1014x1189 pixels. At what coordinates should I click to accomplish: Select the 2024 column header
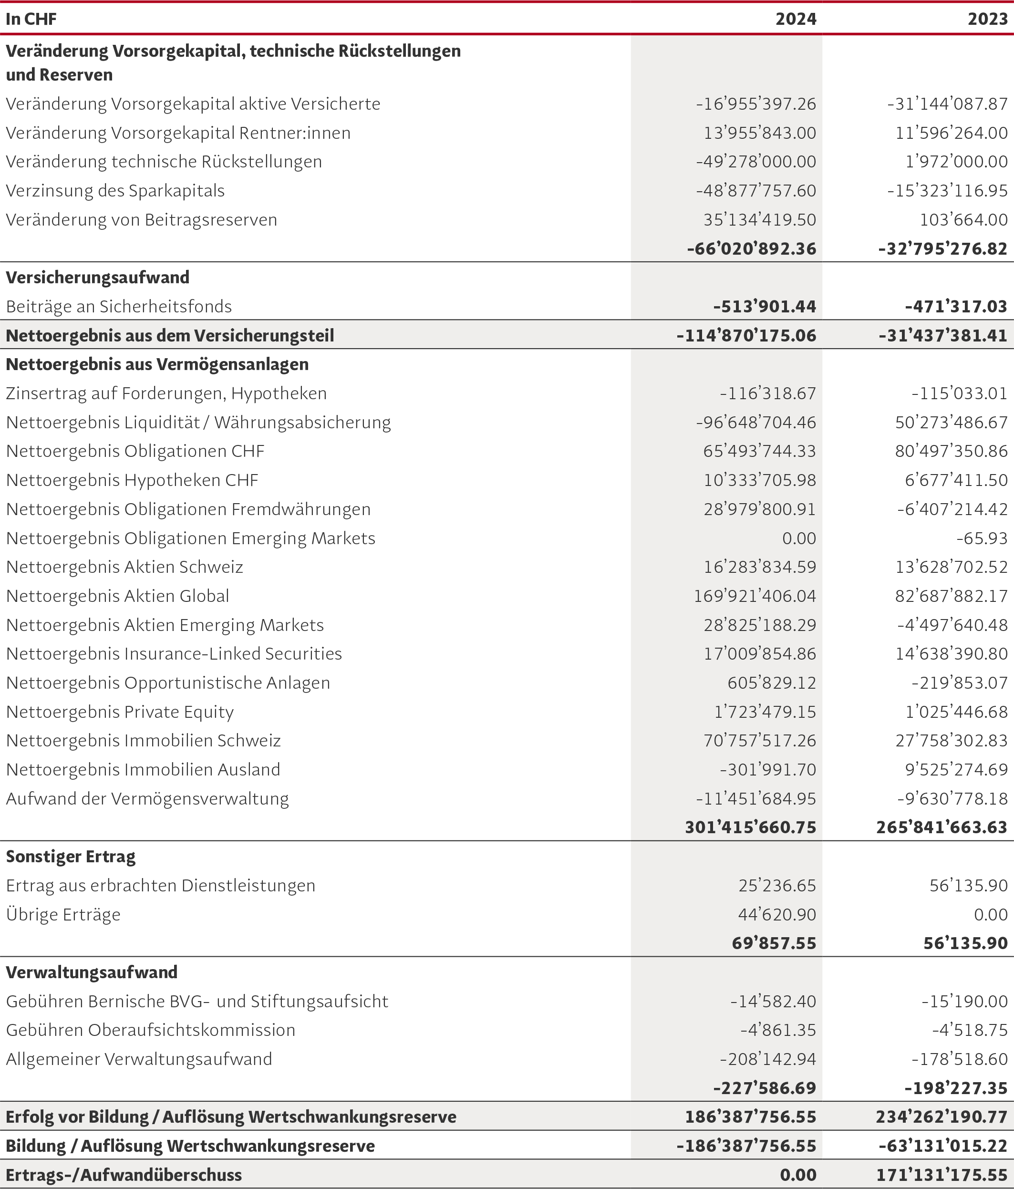click(x=796, y=19)
